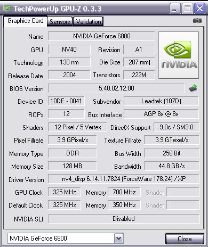
Task: Click the NVIDIA GeForce 6800 combo box
Action: [x=65, y=238]
